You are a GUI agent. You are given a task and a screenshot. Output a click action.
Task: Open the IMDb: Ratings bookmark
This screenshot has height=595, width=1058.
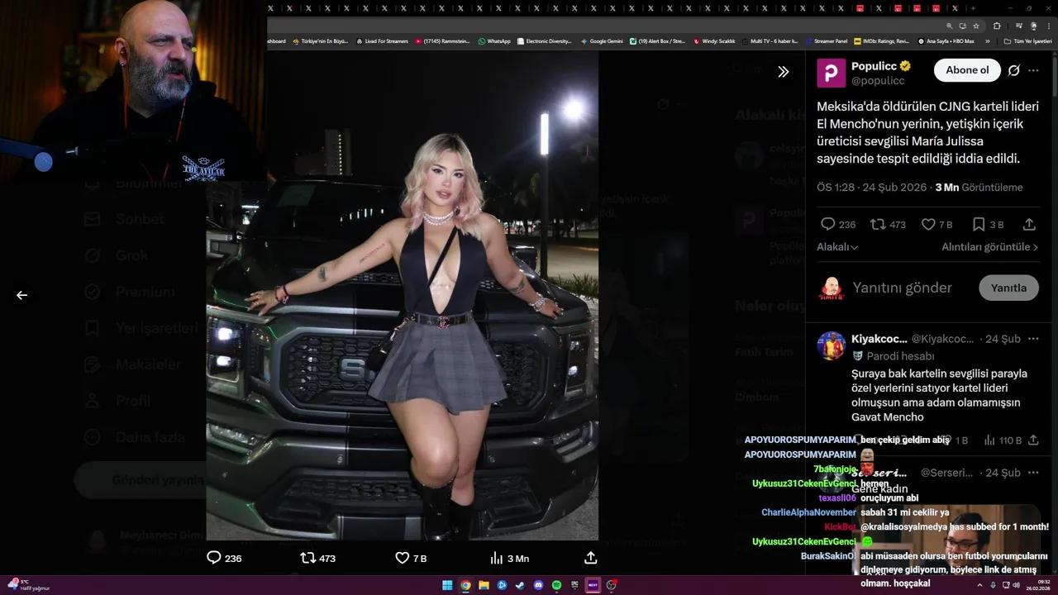tap(881, 40)
